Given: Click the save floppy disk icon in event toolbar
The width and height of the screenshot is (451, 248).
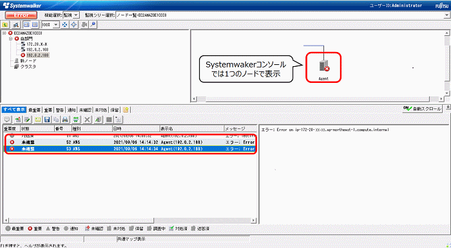Looking at the screenshot, I should [x=47, y=120].
